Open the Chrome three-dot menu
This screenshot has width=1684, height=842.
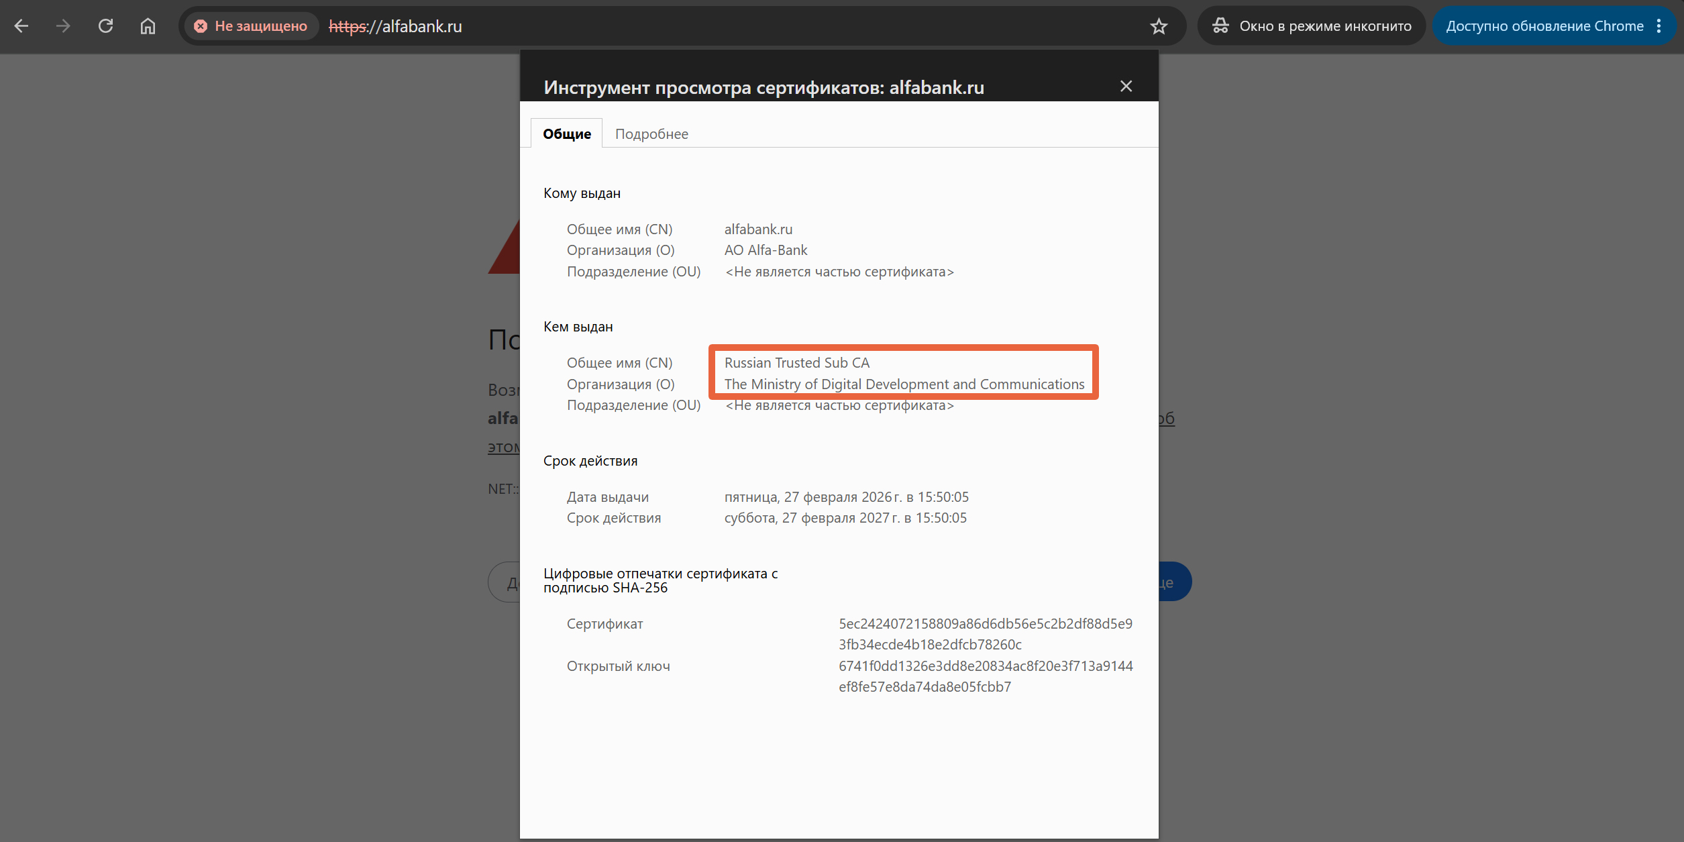click(1659, 26)
